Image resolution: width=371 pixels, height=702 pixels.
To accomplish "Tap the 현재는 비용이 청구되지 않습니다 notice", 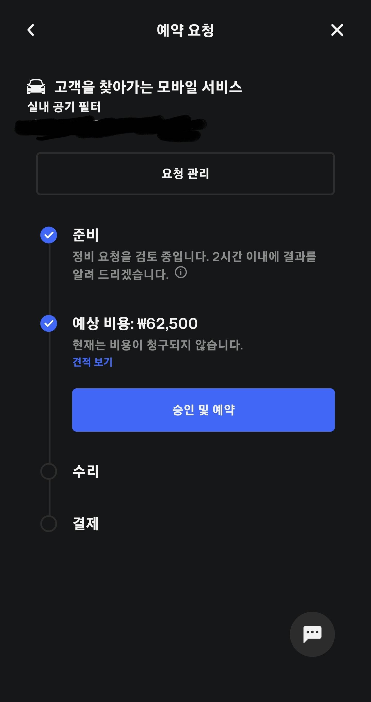I will pyautogui.click(x=157, y=345).
